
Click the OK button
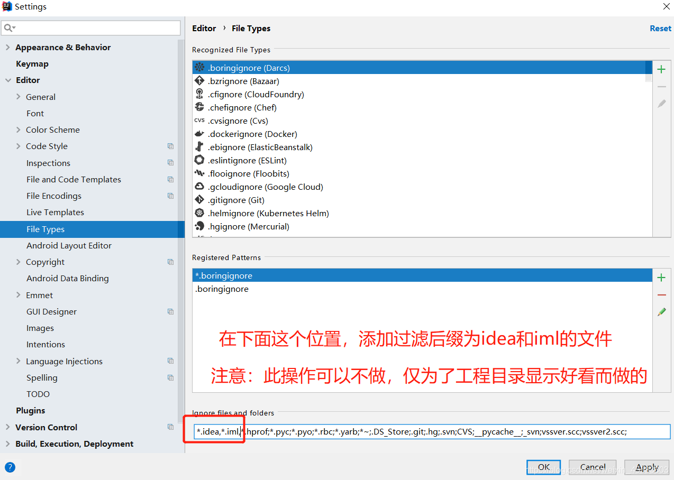[x=543, y=467]
